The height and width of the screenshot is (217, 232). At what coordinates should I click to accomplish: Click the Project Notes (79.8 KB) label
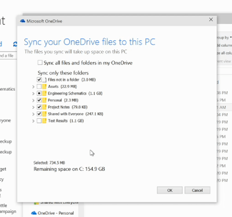point(68,107)
